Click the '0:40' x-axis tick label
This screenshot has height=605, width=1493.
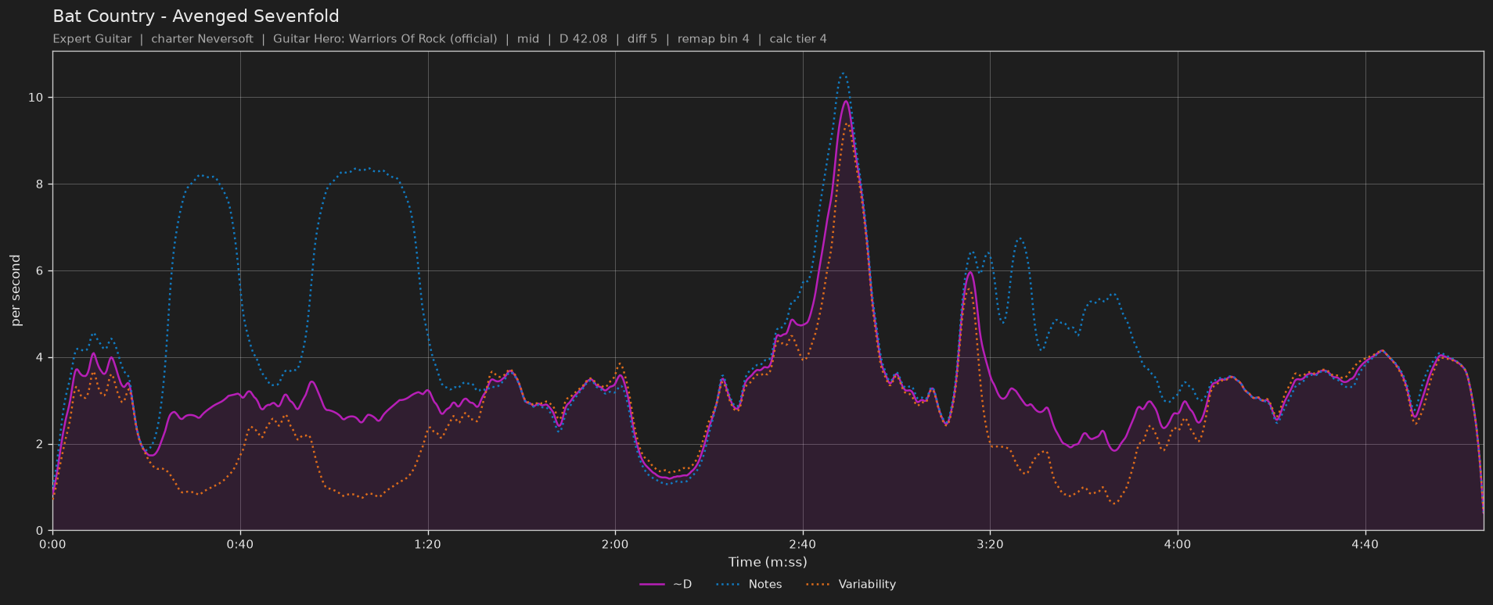point(240,544)
